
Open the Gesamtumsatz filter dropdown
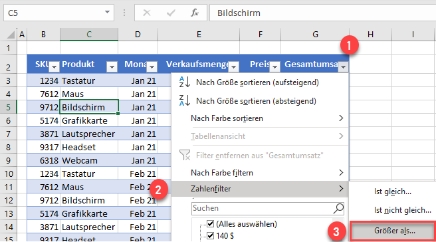(x=344, y=66)
